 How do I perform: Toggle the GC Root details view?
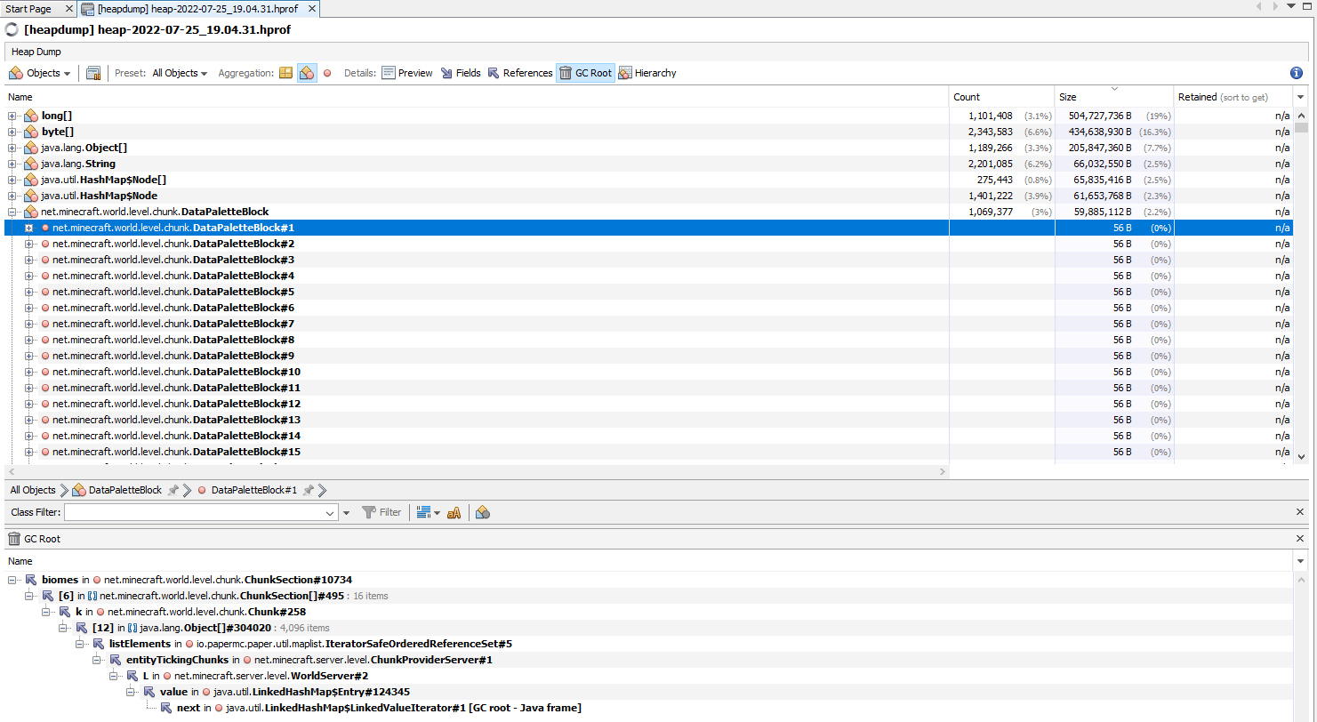pyautogui.click(x=586, y=73)
